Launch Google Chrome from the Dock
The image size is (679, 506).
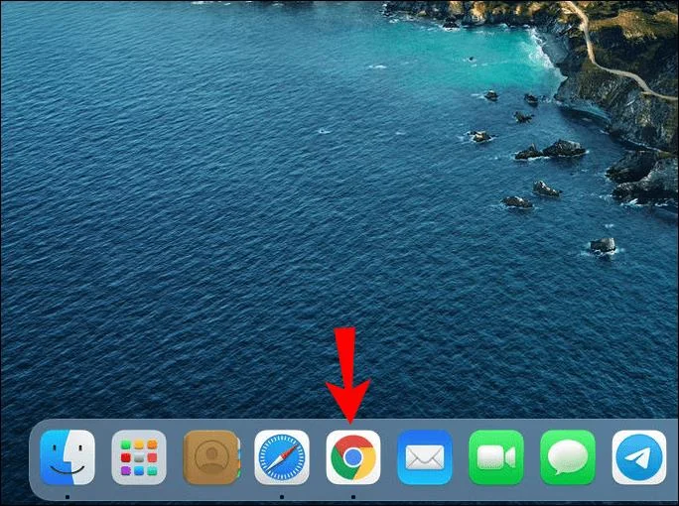pyautogui.click(x=353, y=457)
